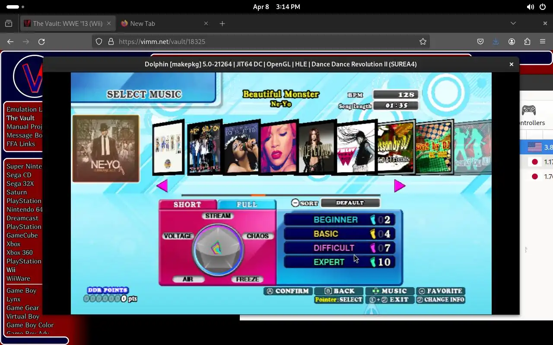
Task: Open the Firefox hamburger menu
Action: (x=543, y=41)
